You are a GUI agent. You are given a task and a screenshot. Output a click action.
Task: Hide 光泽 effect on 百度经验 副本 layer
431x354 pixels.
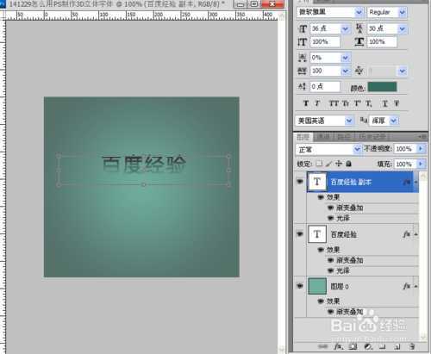click(330, 219)
